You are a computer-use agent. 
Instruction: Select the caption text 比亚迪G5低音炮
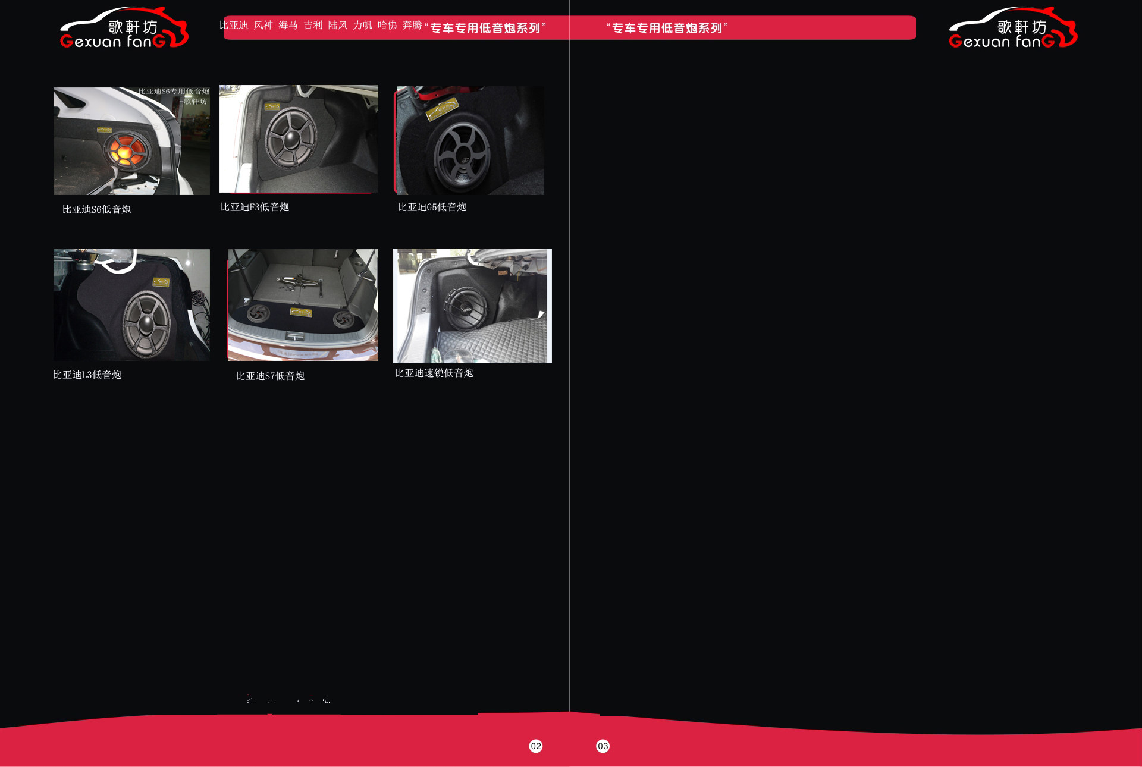point(432,207)
